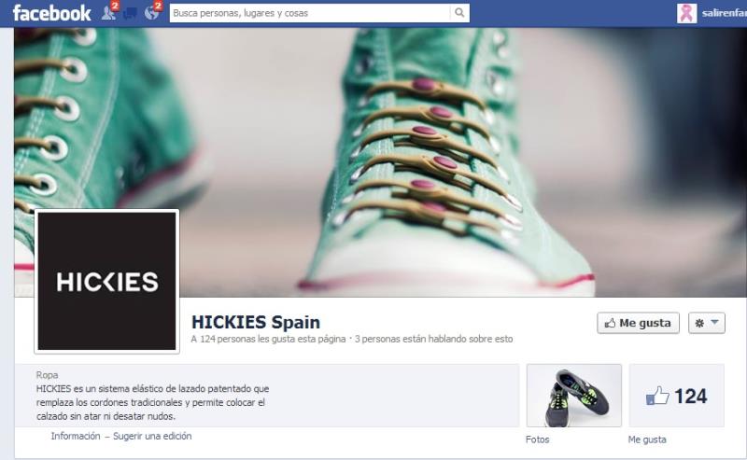The height and width of the screenshot is (460, 747).
Task: Click Sugerir una edición link
Action: 152,436
